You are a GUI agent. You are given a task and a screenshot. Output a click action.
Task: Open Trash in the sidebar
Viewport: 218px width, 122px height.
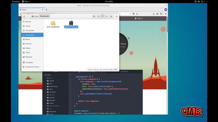click(32, 53)
